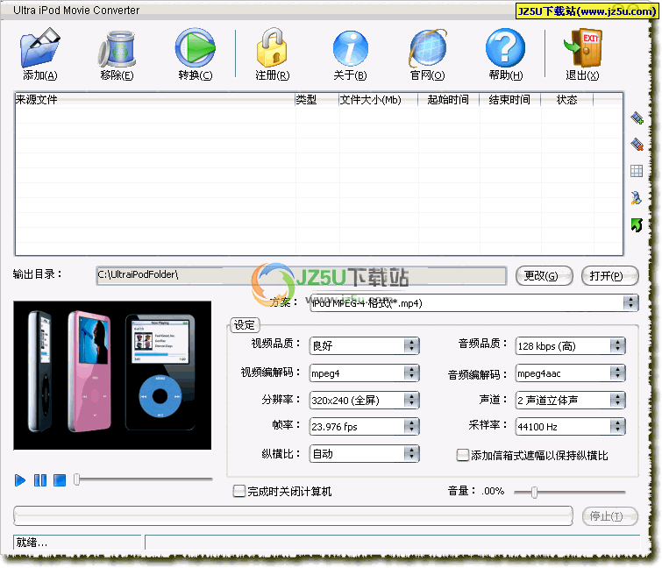662x568 pixels.
Task: Click the 添加(A) add file icon
Action: pyautogui.click(x=40, y=47)
